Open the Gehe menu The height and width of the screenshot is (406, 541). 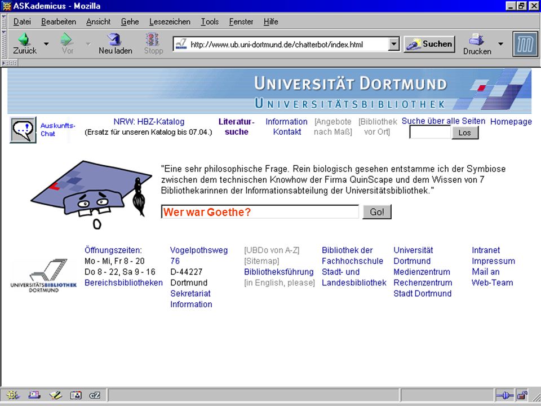(x=130, y=22)
